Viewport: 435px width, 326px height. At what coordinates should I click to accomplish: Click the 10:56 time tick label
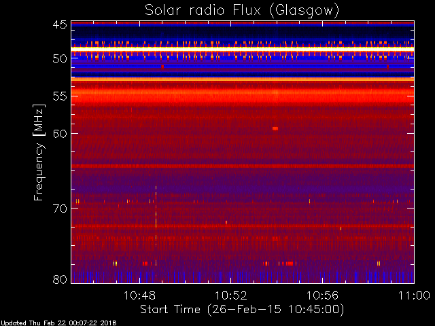coord(322,295)
